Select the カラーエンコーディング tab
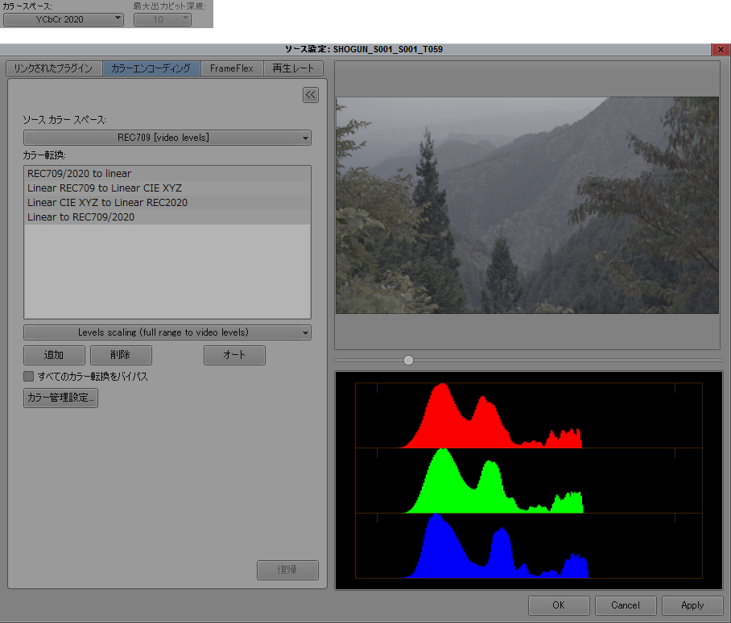The image size is (731, 623). [x=151, y=68]
